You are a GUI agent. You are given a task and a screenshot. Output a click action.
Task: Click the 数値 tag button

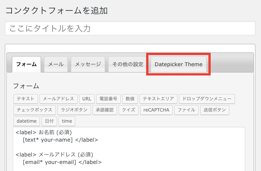point(130,99)
